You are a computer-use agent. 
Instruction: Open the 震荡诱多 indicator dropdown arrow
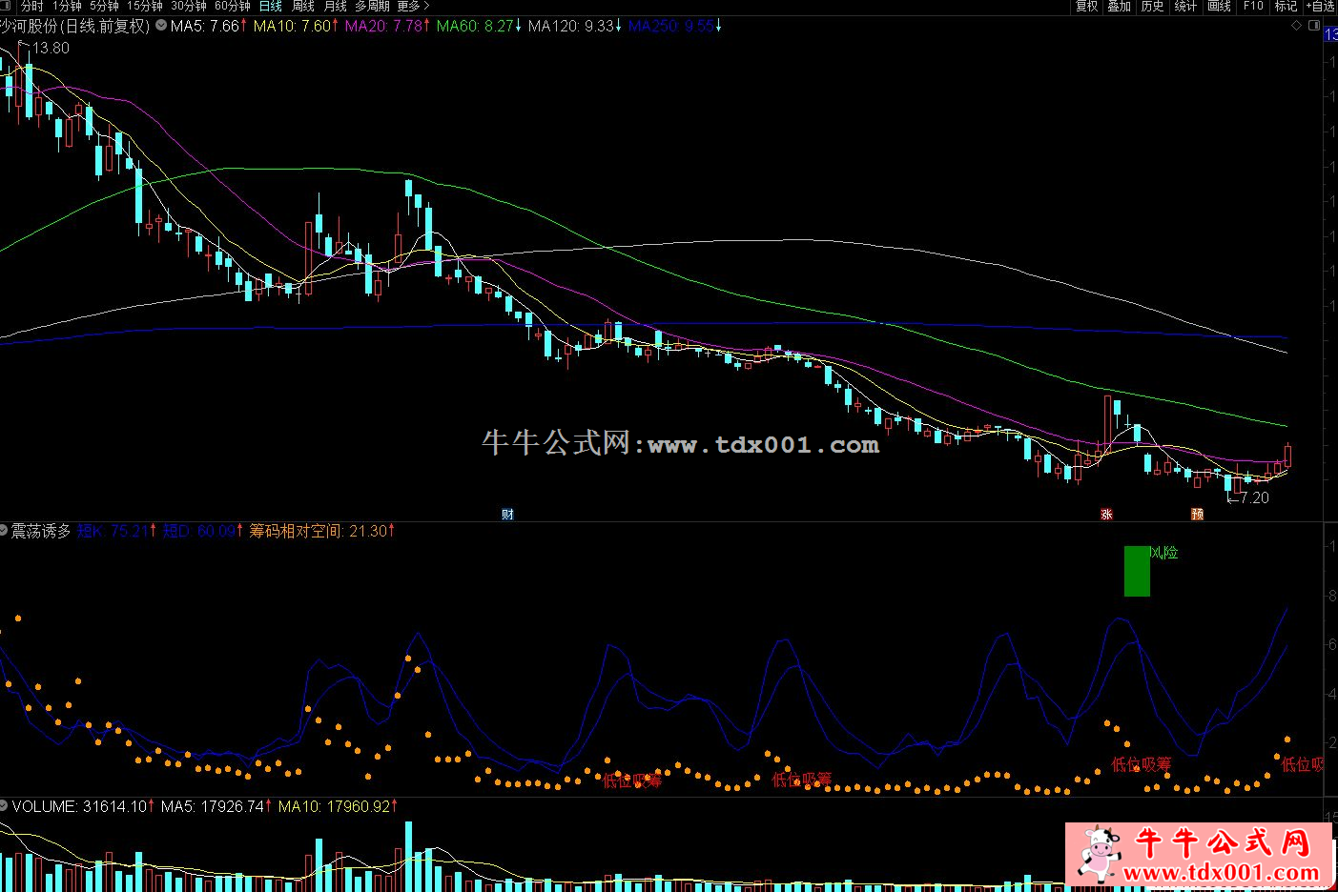(x=5, y=530)
